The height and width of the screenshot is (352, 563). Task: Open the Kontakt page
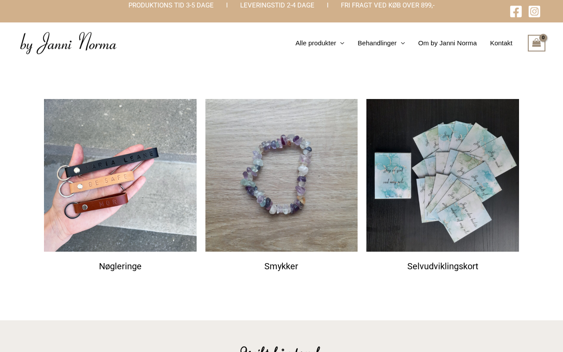point(501,43)
